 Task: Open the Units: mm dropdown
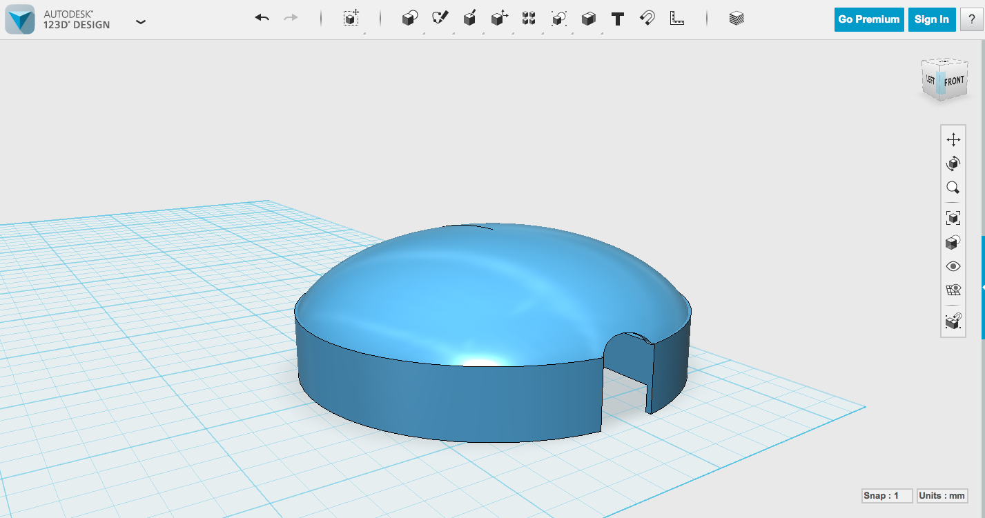point(942,495)
